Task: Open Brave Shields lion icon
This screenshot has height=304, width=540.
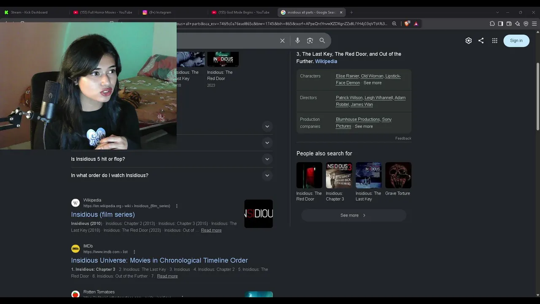Action: pos(407,24)
